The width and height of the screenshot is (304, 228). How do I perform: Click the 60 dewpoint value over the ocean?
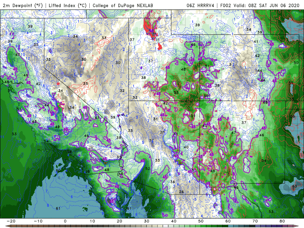click(58, 170)
